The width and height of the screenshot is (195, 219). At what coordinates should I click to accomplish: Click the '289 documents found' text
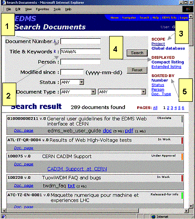[x=98, y=107]
